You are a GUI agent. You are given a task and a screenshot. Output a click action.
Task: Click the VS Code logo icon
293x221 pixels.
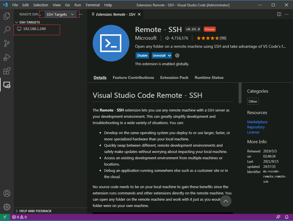tap(5, 5)
